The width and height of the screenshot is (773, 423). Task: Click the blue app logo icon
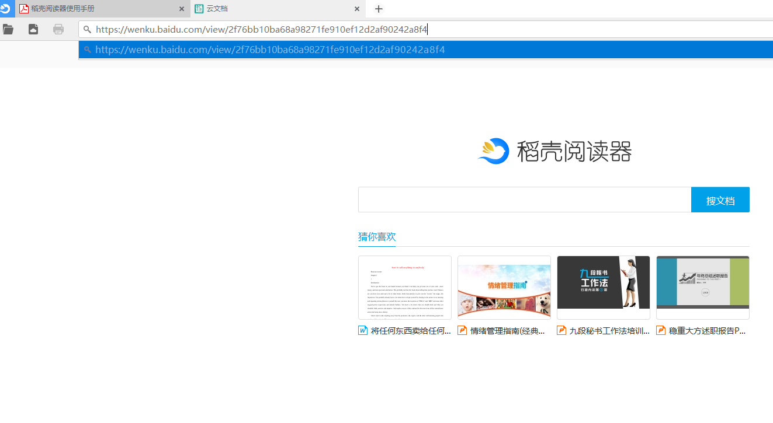pyautogui.click(x=5, y=8)
